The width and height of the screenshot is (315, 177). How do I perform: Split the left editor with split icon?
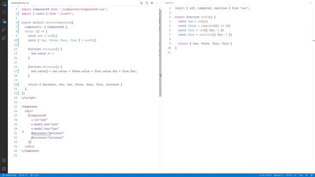coord(147,3)
